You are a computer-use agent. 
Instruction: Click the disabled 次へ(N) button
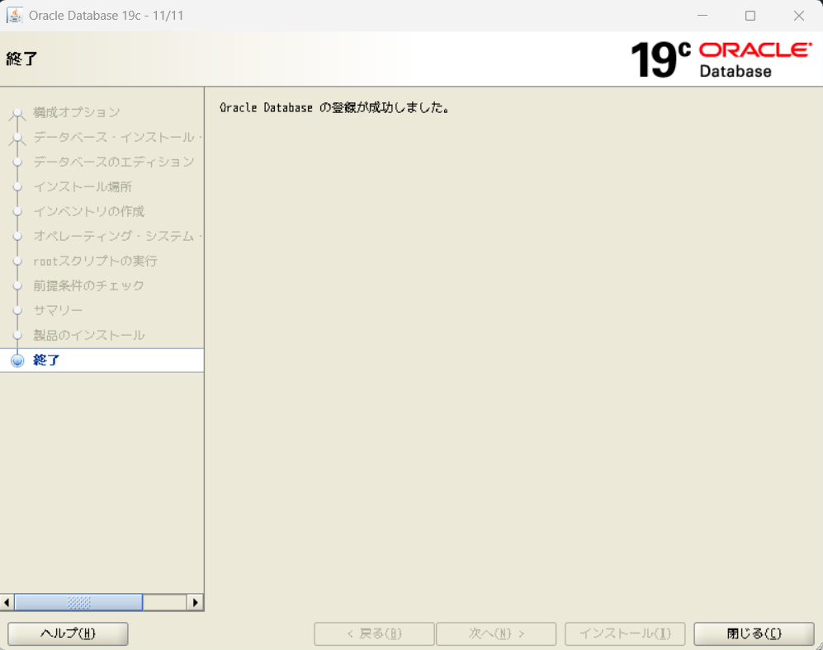click(496, 634)
